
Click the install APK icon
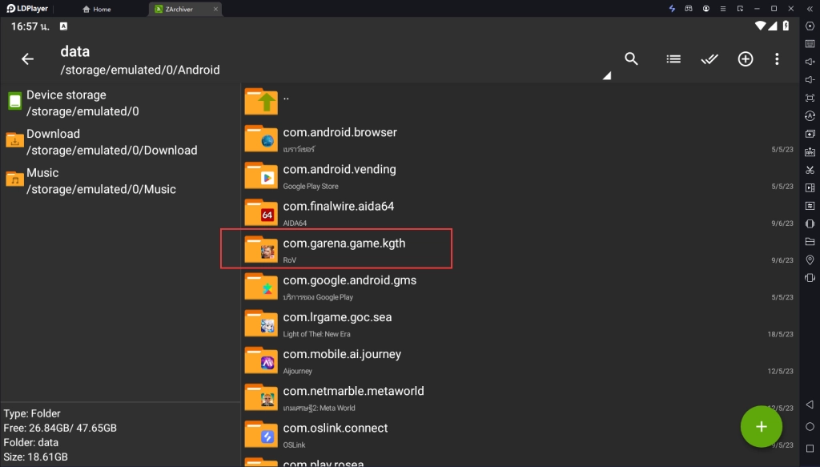click(x=810, y=151)
